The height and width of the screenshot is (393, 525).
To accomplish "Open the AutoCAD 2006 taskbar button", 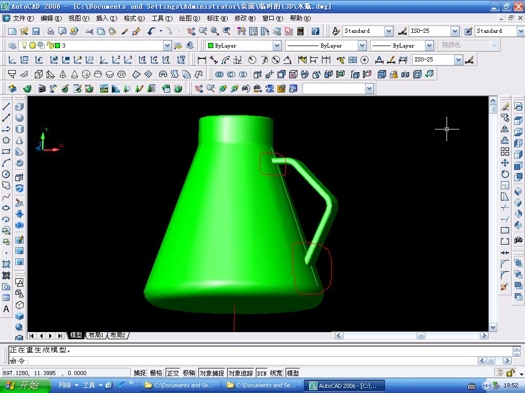I will [x=344, y=386].
